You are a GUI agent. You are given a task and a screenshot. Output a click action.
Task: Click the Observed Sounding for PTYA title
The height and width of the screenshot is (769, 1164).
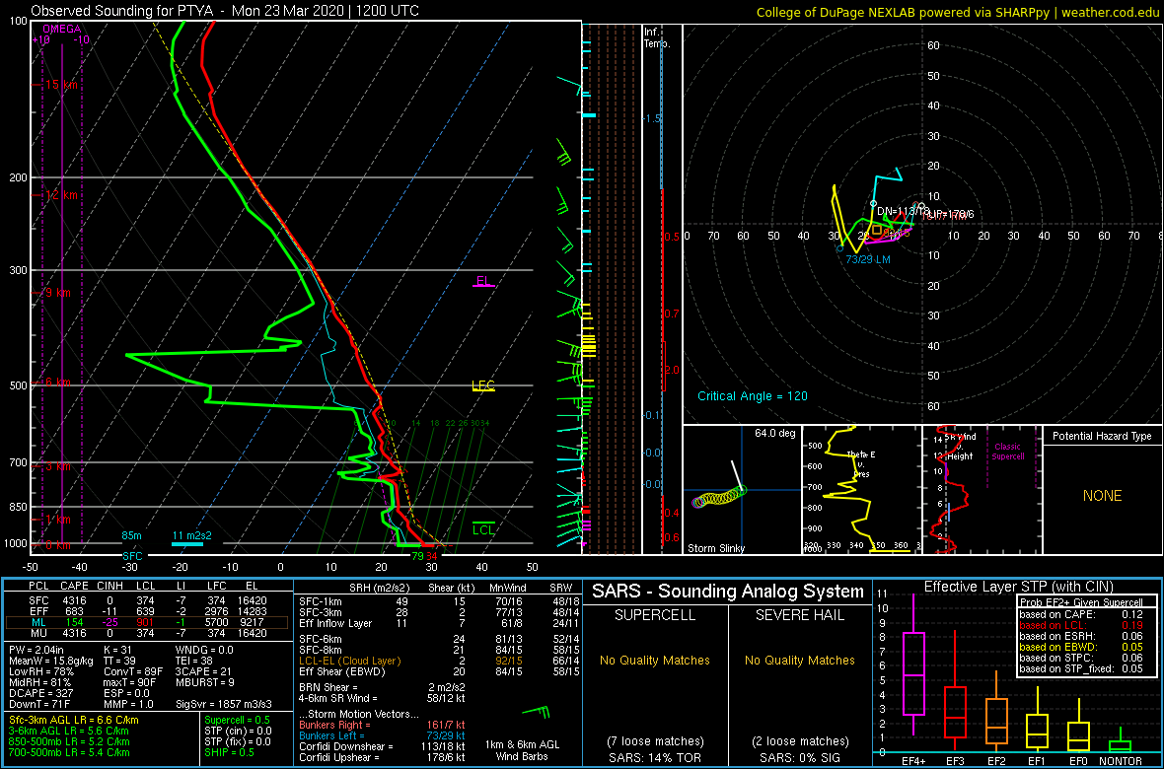pos(225,11)
